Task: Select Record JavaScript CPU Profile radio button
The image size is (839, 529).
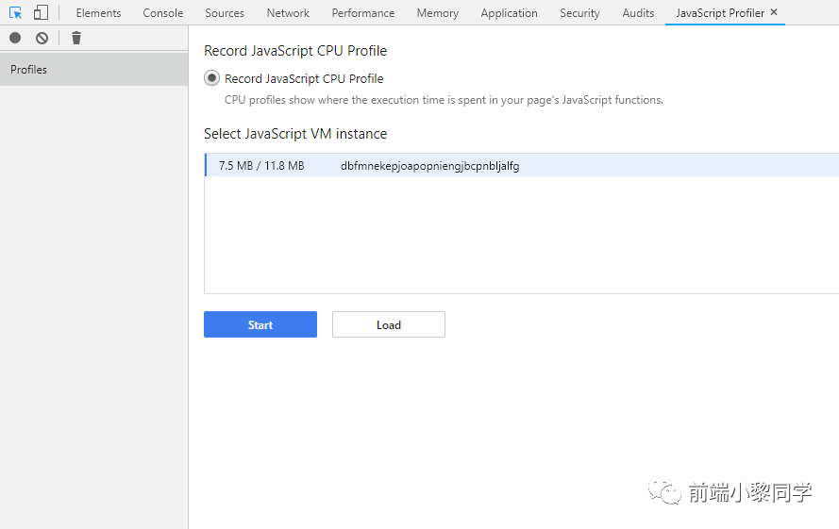Action: [x=212, y=78]
